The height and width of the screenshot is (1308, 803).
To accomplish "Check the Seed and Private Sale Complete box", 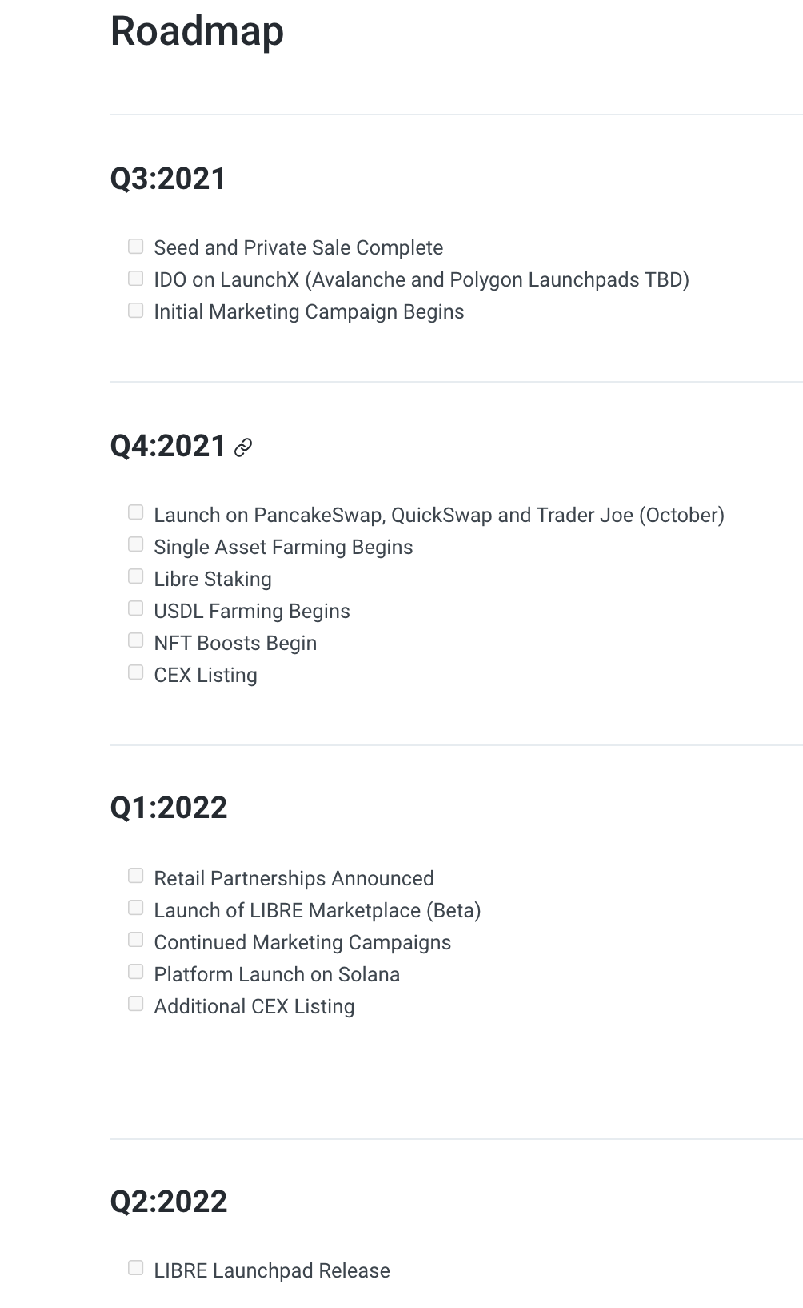I will [136, 247].
